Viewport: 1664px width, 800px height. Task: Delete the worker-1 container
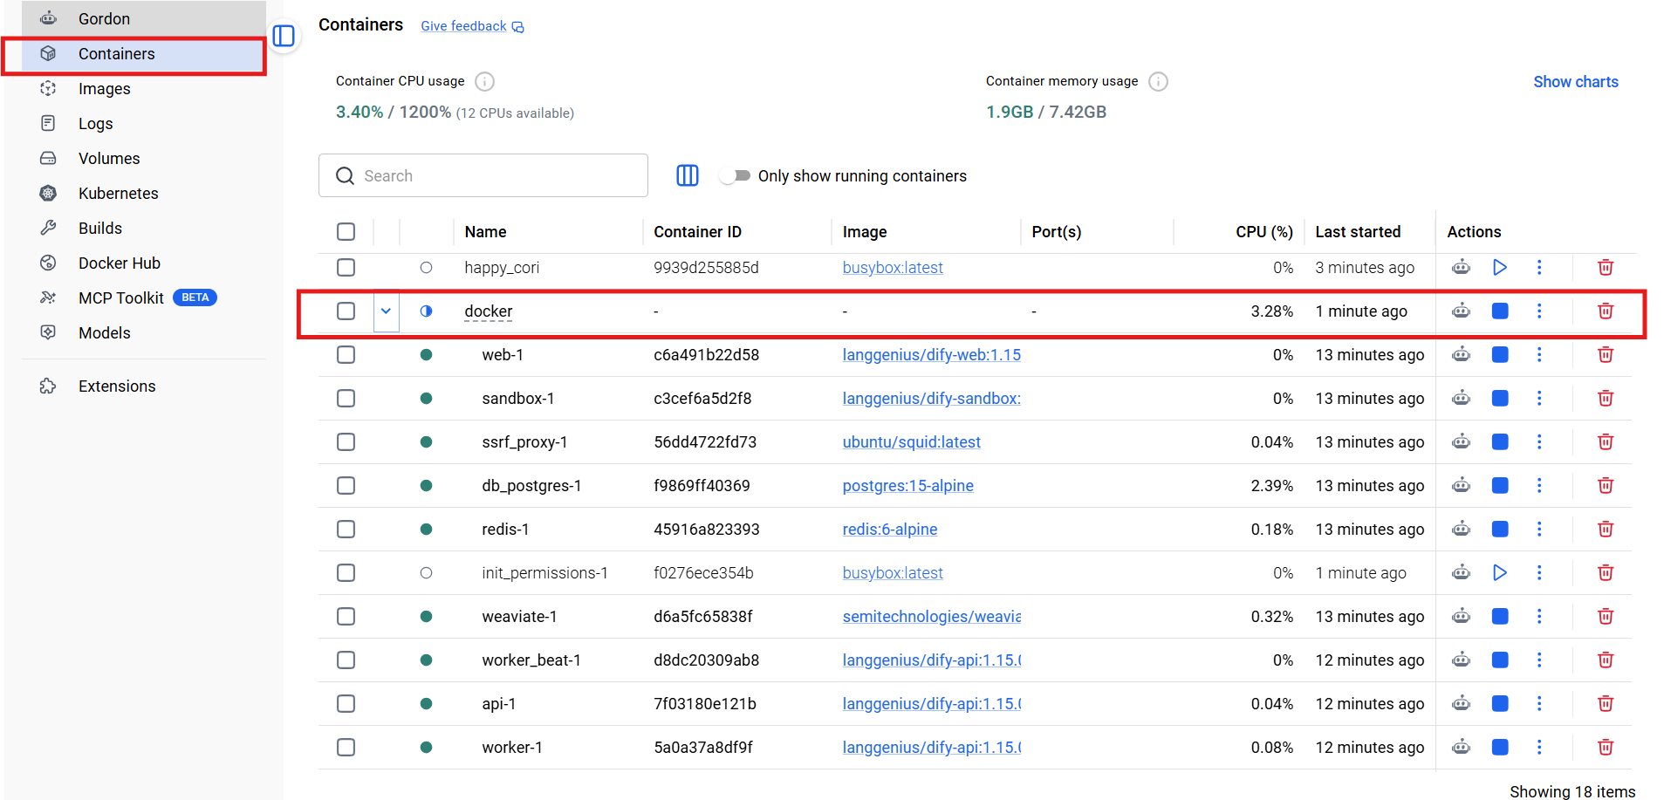(x=1605, y=747)
